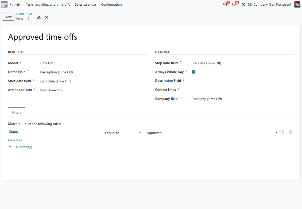Open Tasks, activities, and time-offs menu
The image size is (302, 209).
point(48,5)
